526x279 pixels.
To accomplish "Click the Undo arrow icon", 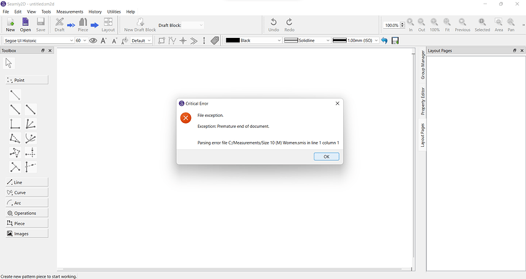I will [273, 24].
